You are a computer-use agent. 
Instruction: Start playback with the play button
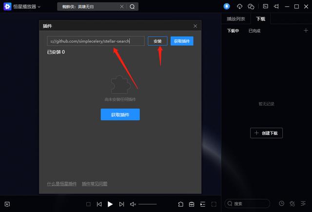pos(110,204)
